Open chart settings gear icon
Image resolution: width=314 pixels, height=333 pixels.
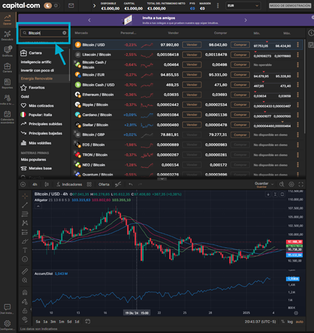point(291,184)
